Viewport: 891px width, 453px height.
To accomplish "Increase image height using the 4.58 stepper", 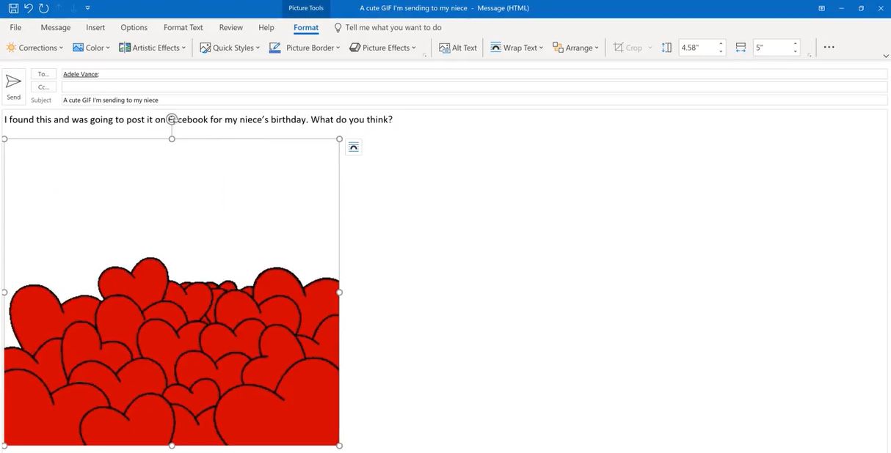I will tap(721, 43).
